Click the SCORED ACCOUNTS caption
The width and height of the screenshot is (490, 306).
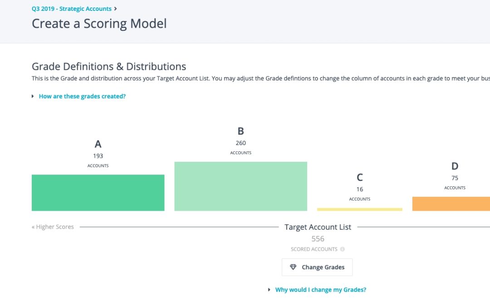click(314, 249)
